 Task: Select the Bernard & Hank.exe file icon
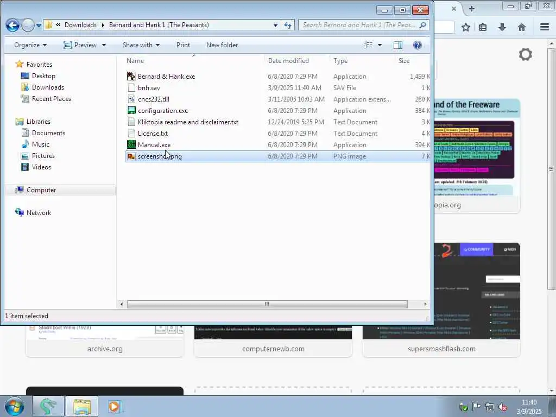click(x=131, y=76)
